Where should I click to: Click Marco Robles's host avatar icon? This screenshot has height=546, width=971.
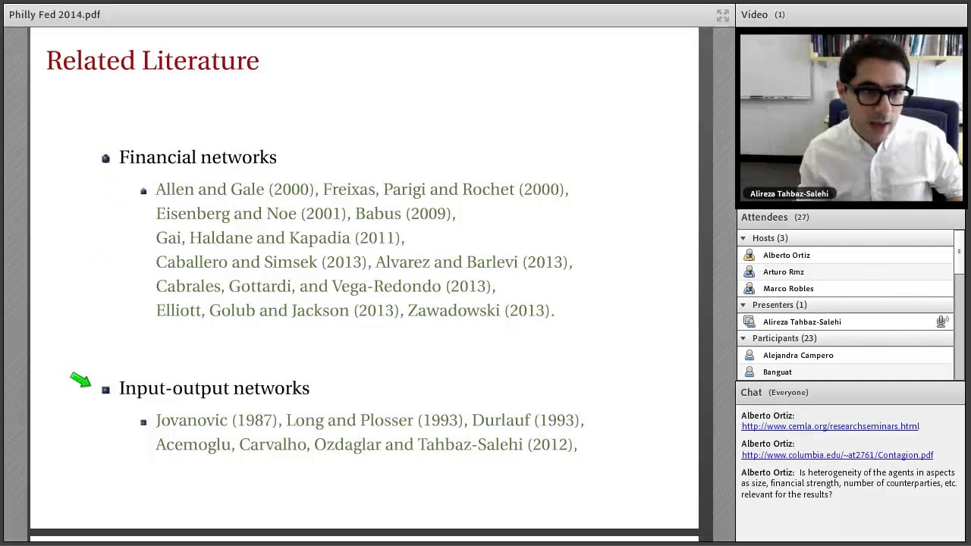tap(749, 289)
